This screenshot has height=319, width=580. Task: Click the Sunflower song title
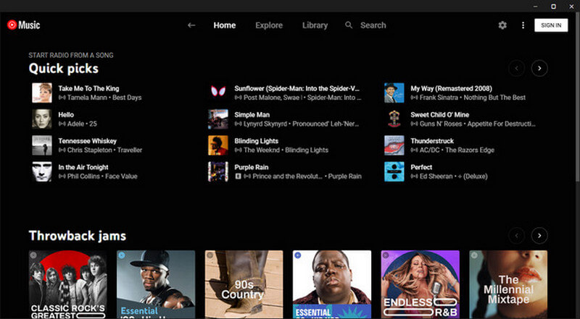pyautogui.click(x=297, y=88)
